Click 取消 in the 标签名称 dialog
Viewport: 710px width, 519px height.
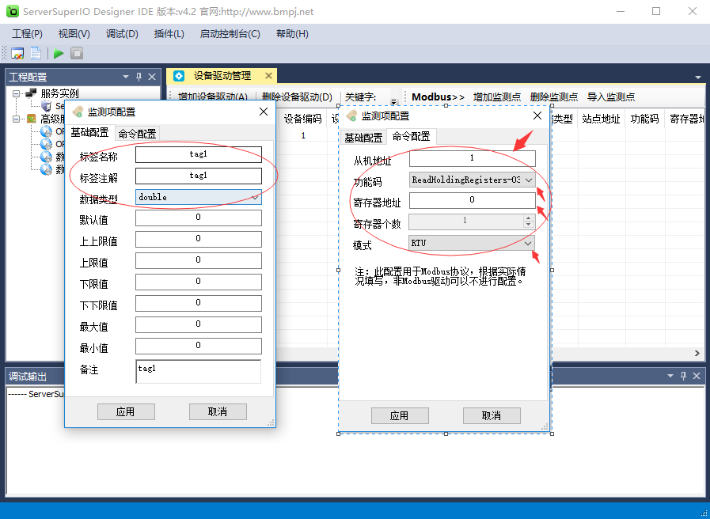point(218,411)
